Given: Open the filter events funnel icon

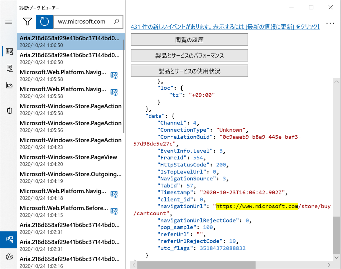Looking at the screenshot, I should 27,22.
